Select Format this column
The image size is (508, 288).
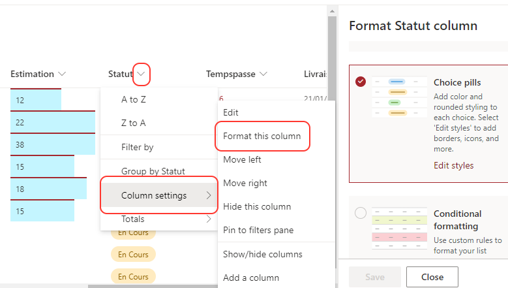pos(261,136)
